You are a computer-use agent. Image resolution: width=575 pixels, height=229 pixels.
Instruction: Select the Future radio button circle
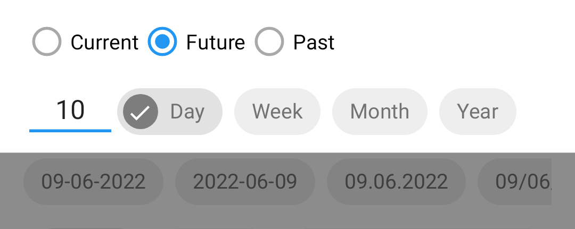pyautogui.click(x=162, y=41)
